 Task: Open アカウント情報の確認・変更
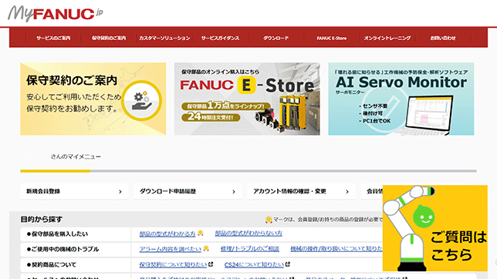tap(301, 191)
